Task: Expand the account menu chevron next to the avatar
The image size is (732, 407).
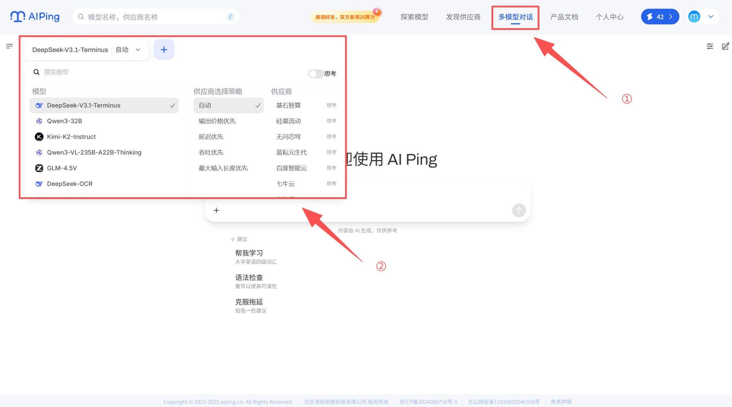Action: (x=711, y=17)
